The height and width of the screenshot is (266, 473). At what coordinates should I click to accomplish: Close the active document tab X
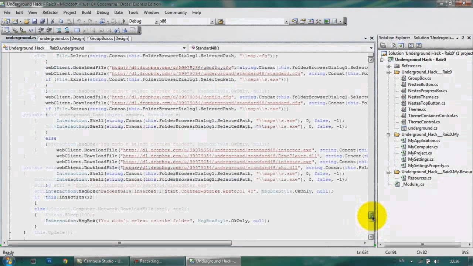371,38
